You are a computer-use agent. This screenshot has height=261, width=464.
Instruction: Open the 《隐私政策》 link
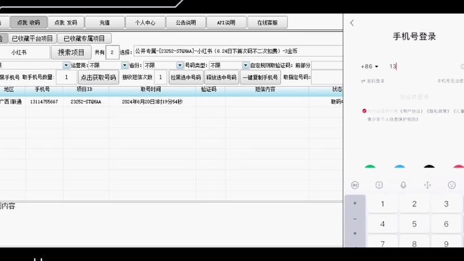click(x=438, y=111)
